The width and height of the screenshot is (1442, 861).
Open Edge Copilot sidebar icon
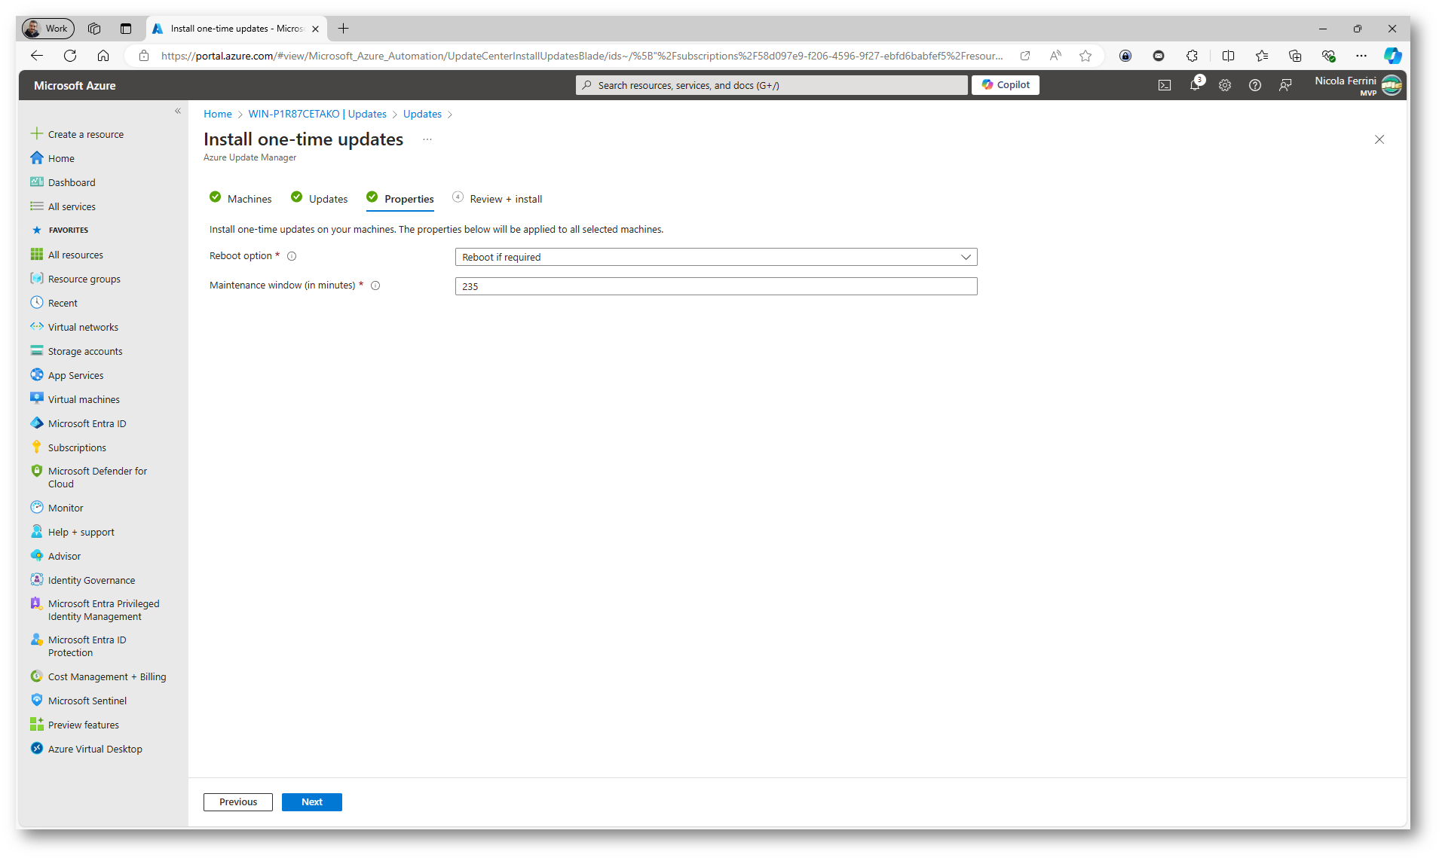point(1392,56)
